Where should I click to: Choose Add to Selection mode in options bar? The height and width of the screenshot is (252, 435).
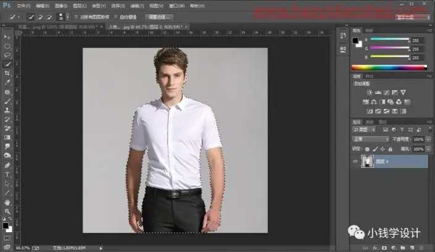tap(40, 17)
